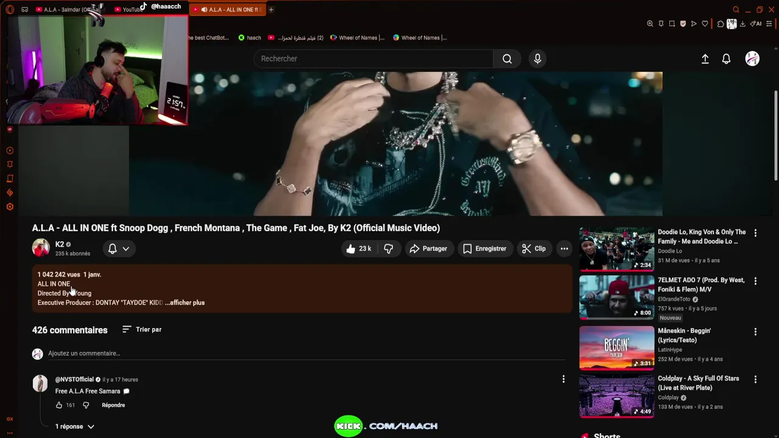The height and width of the screenshot is (438, 779).
Task: Take a snapshot with the capture icon
Action: (x=672, y=24)
